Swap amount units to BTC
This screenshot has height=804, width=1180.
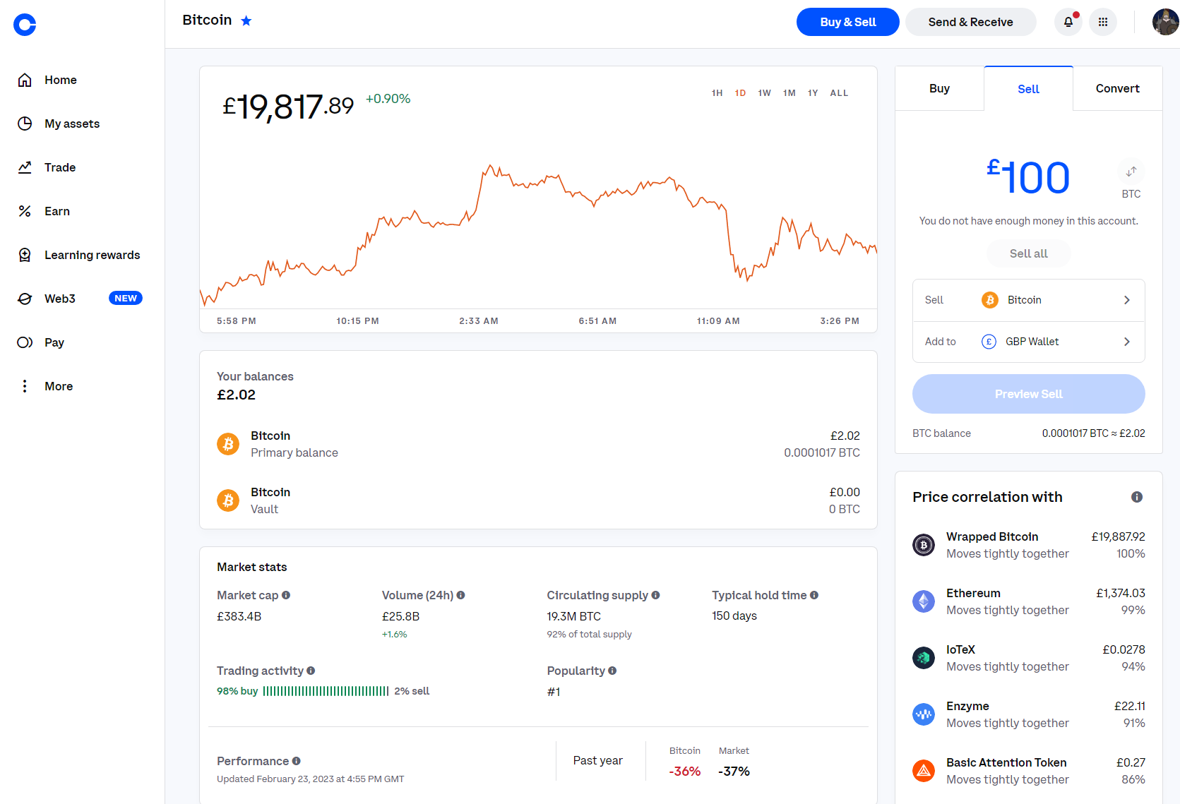(x=1131, y=172)
